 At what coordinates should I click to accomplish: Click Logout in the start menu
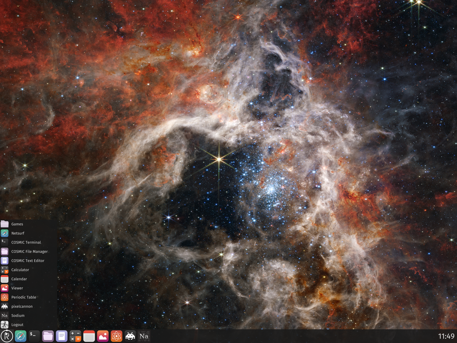pos(29,325)
